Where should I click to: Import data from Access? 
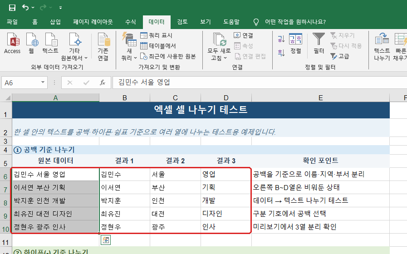[12, 43]
